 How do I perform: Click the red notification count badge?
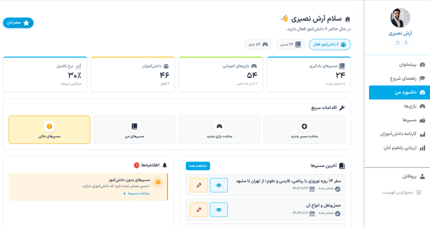pos(137,165)
